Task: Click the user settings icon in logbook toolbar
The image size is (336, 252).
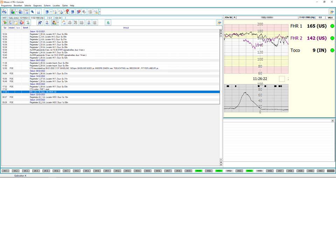Action: point(54,22)
